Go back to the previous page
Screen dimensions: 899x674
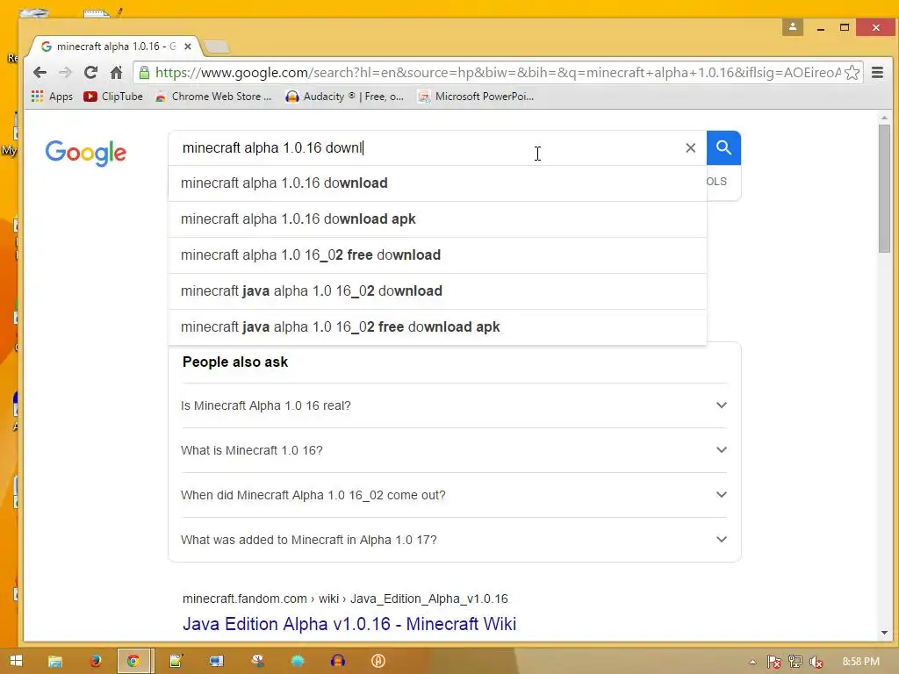(40, 72)
